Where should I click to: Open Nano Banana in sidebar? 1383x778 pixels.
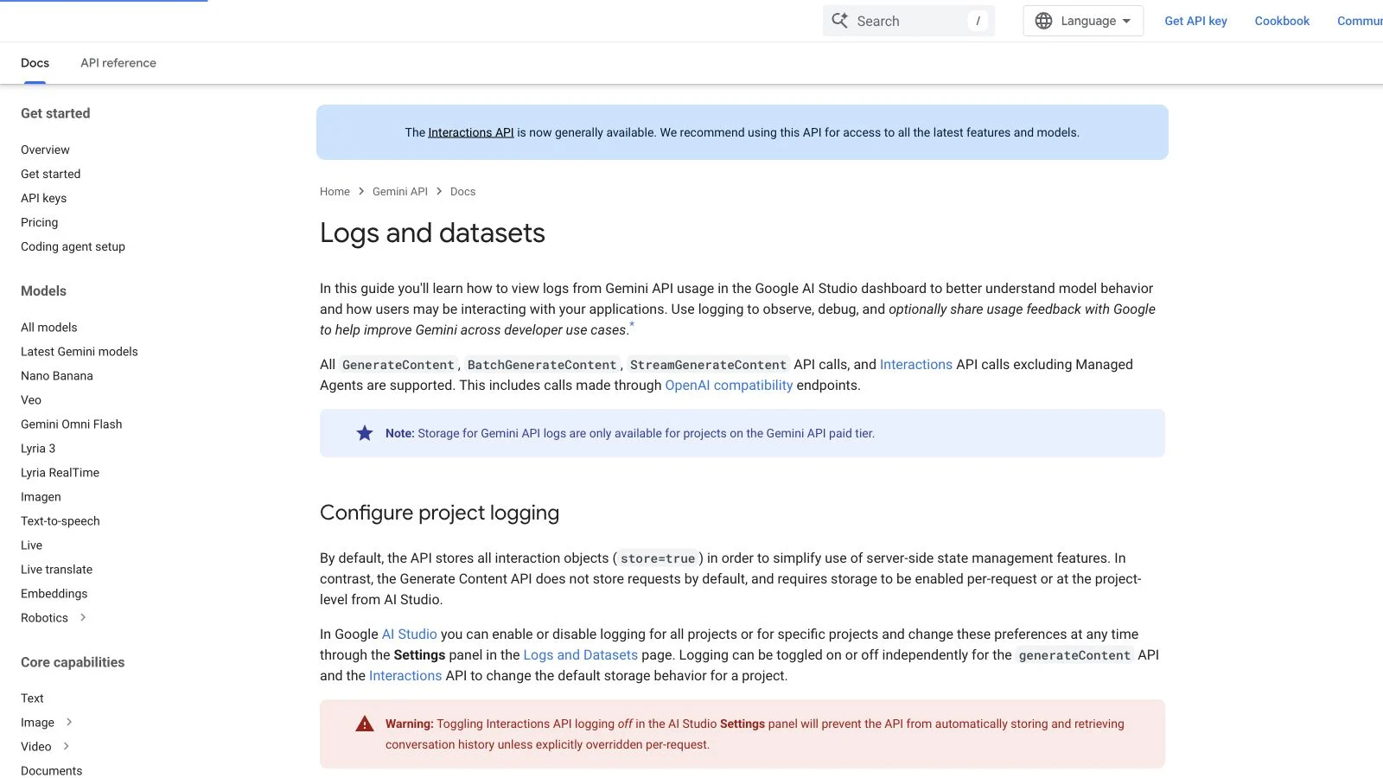(57, 376)
